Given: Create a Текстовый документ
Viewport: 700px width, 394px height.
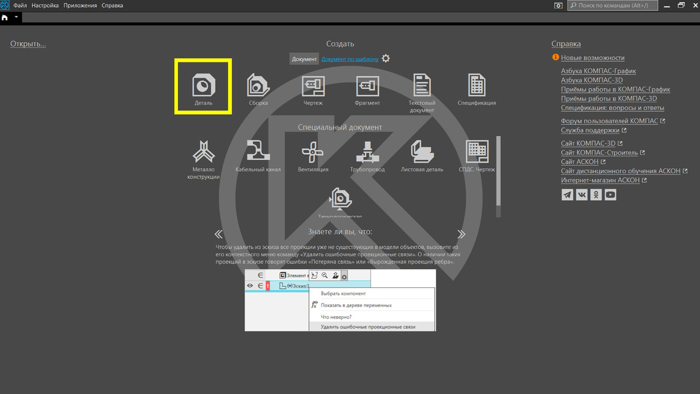Looking at the screenshot, I should (422, 92).
